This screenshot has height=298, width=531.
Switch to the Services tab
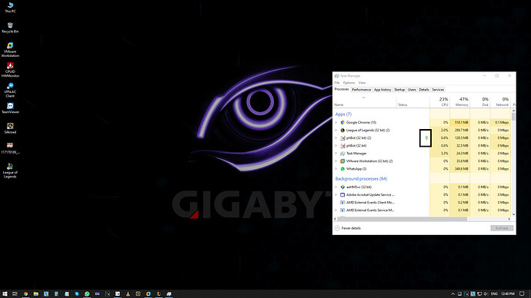coord(438,90)
